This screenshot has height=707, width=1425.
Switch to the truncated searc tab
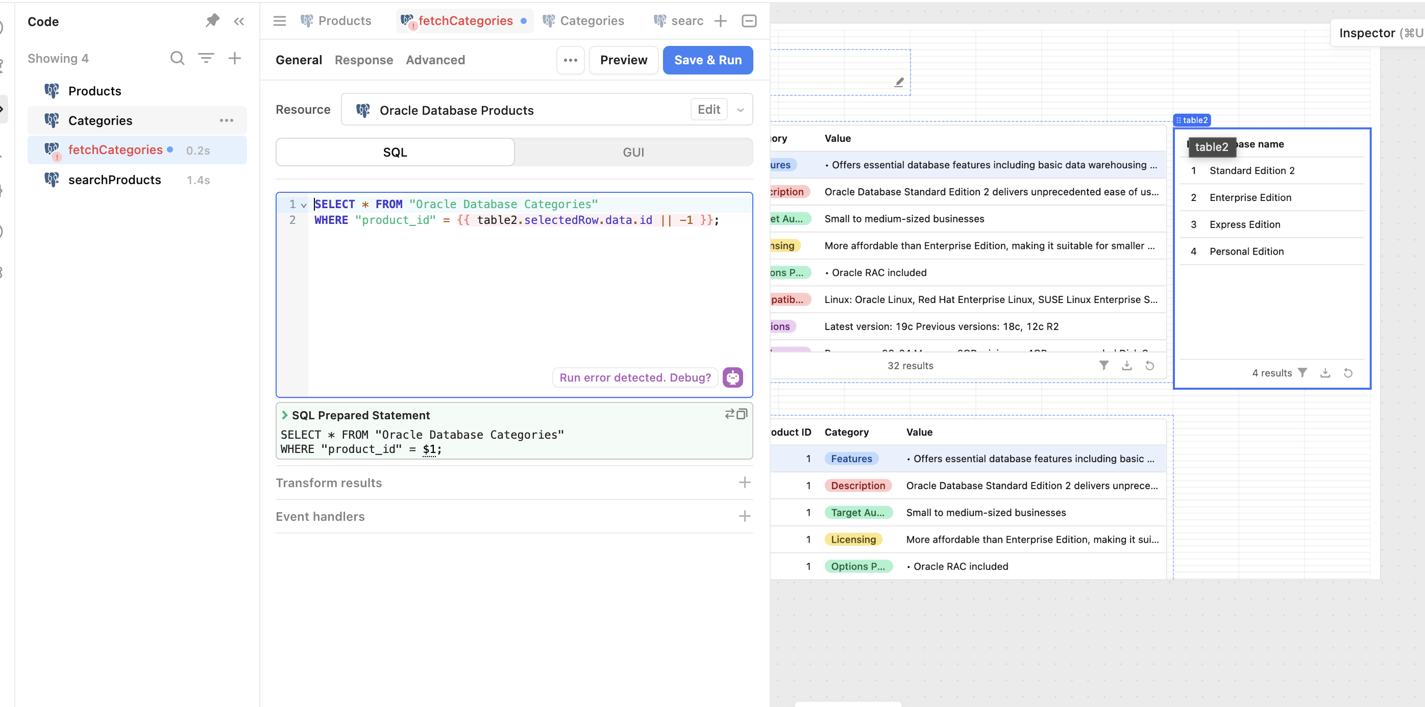coord(678,21)
